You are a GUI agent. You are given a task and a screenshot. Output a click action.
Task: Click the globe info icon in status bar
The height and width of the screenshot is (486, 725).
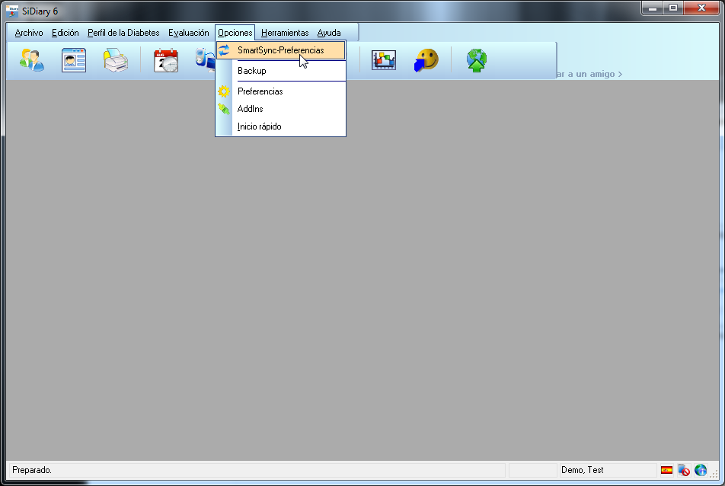click(700, 470)
